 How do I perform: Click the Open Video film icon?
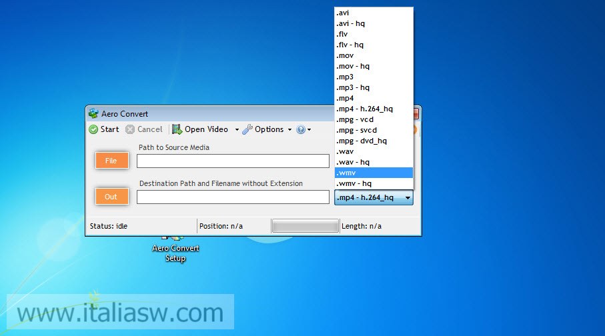click(x=177, y=129)
